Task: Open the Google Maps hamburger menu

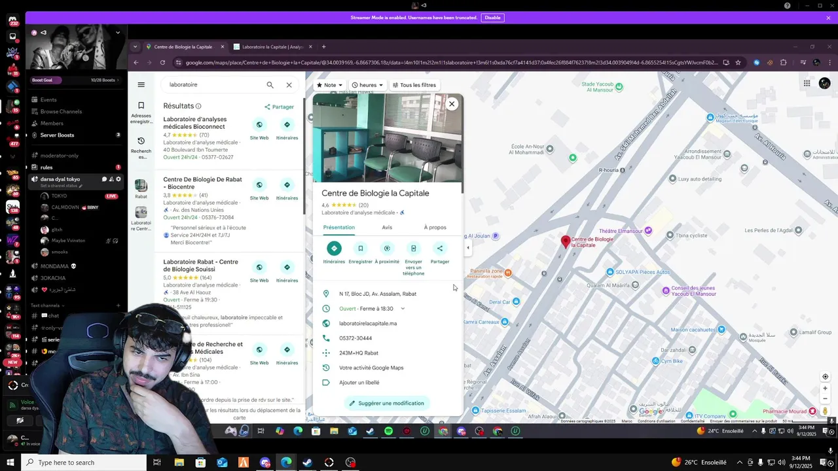Action: pos(141,84)
